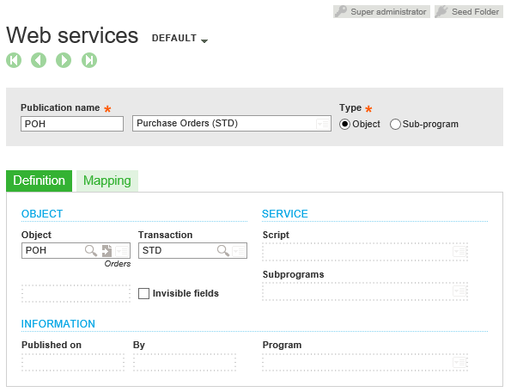This screenshot has width=511, height=392.
Task: Jump to the last record
Action: click(89, 60)
